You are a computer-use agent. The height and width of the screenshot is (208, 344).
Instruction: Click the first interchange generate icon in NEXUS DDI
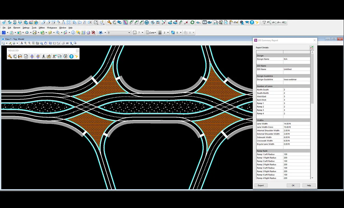pyautogui.click(x=32, y=56)
